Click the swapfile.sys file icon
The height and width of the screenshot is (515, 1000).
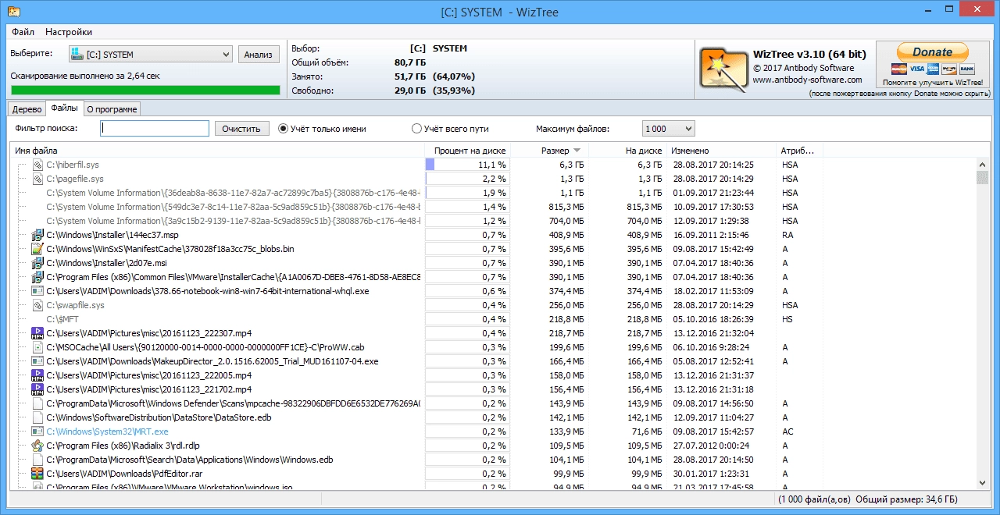[x=37, y=305]
